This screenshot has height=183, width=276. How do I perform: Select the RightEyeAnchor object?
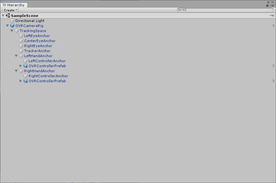coord(38,46)
